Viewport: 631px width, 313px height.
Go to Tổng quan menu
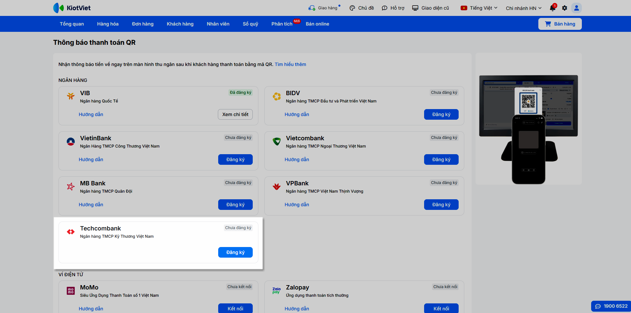point(72,24)
